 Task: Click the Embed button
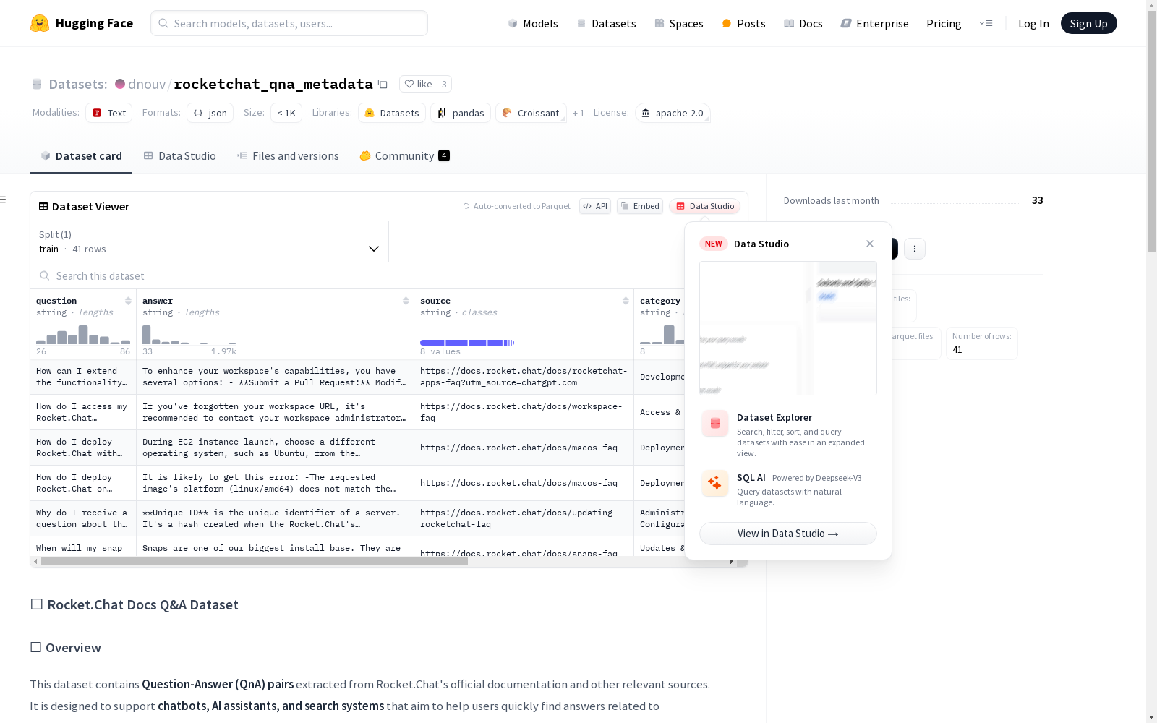640,206
